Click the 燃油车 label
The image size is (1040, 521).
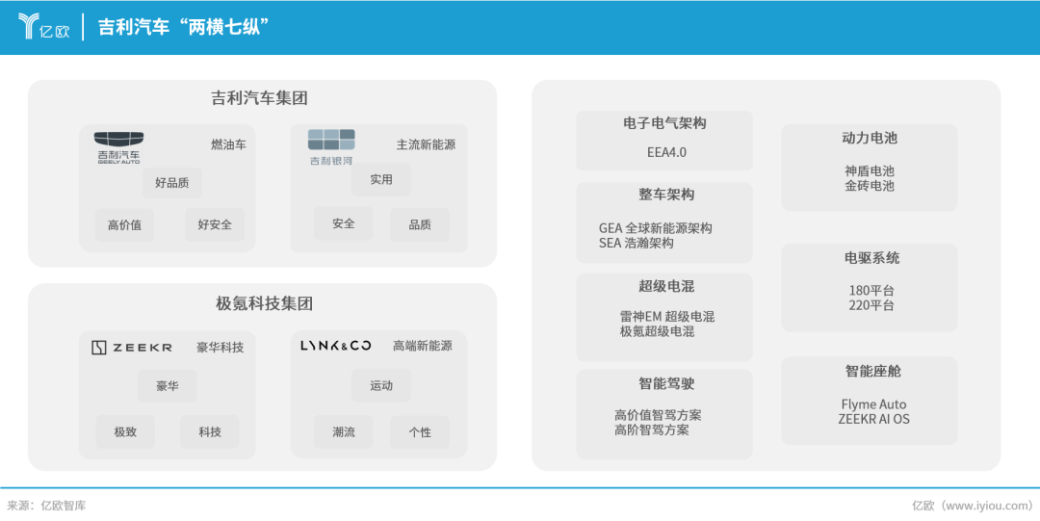click(x=229, y=144)
